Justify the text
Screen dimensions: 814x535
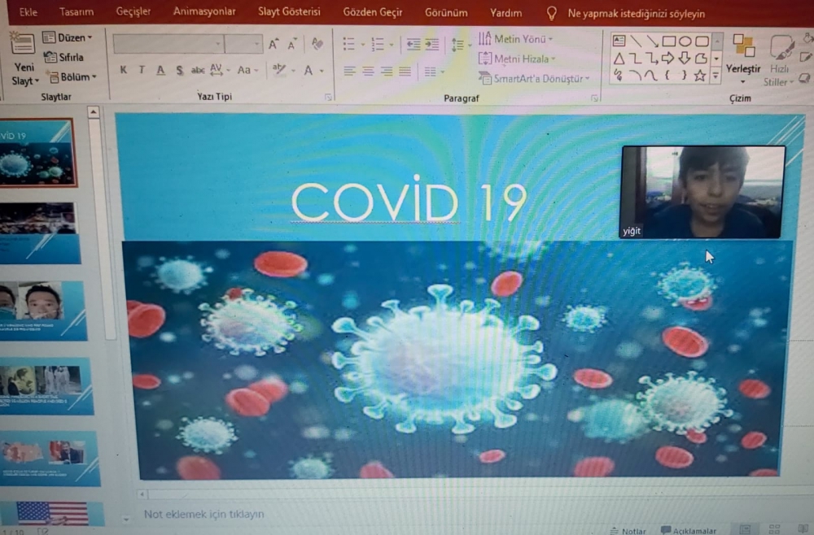tap(405, 71)
